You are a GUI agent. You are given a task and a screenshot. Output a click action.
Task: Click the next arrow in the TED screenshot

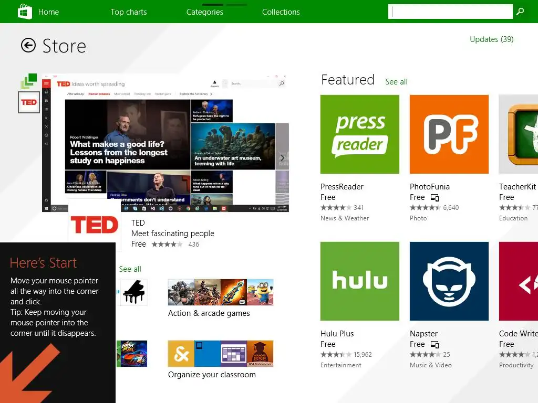pyautogui.click(x=282, y=157)
